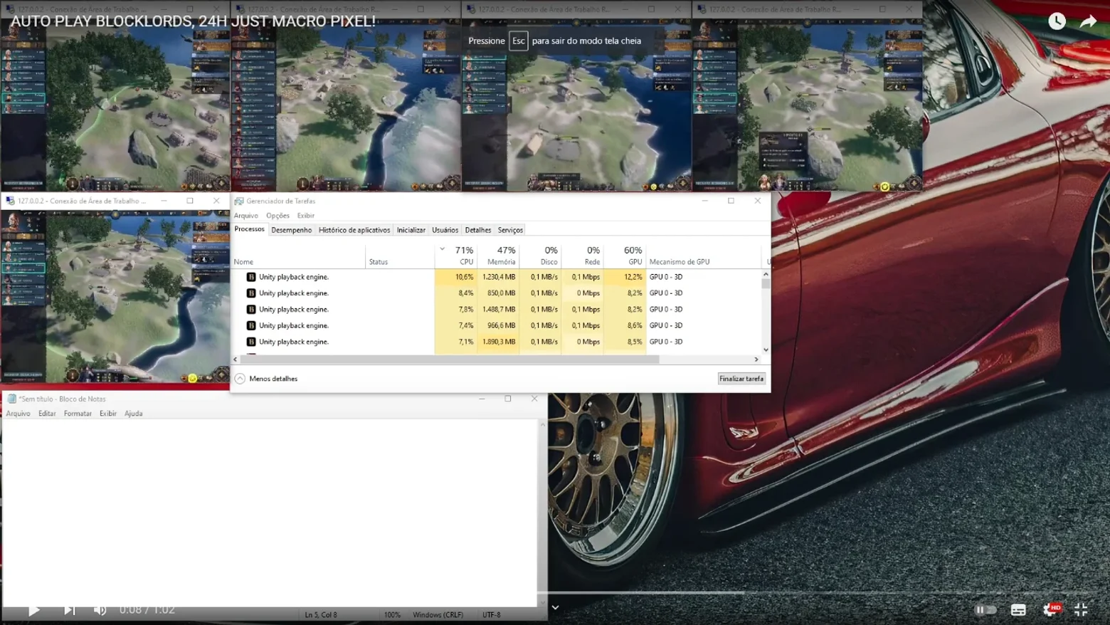Image resolution: width=1110 pixels, height=625 pixels.
Task: Open the Opções menu in Gerenciador de Tarefas
Action: tap(277, 216)
